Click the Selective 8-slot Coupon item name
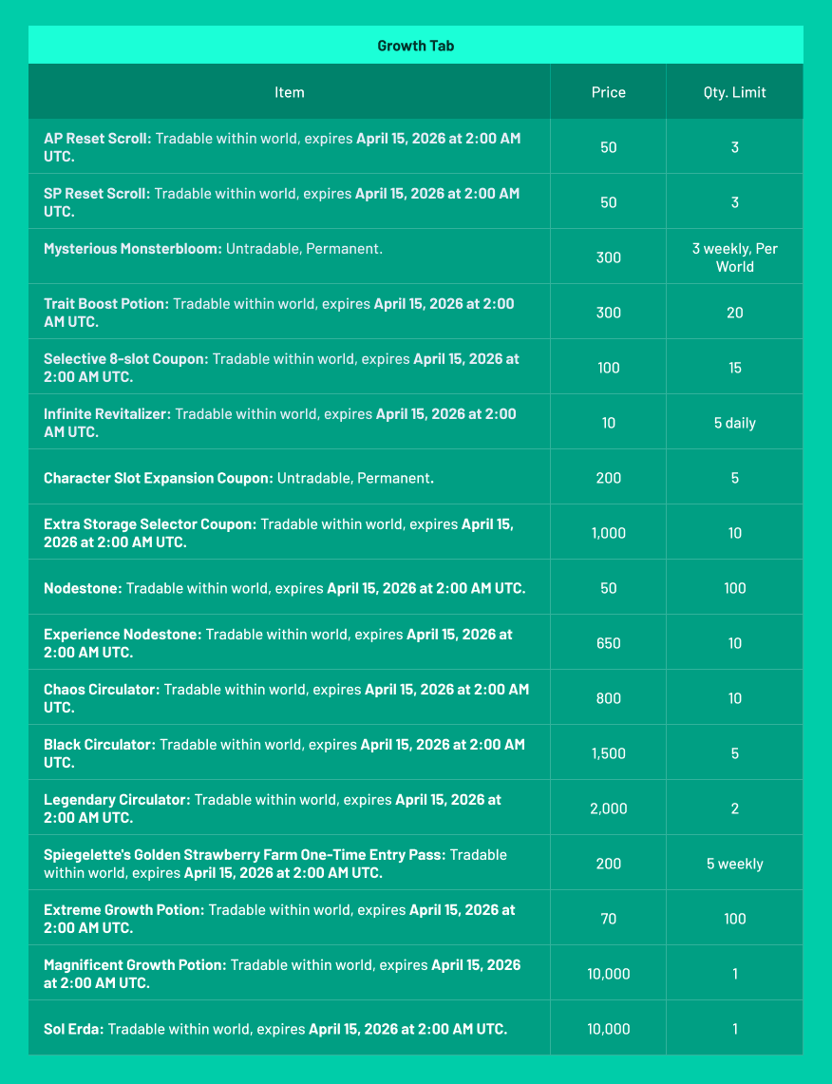832x1084 pixels. [125, 359]
